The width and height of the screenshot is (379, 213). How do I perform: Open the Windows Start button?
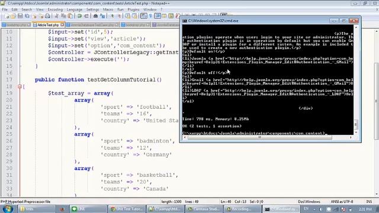[7, 209]
